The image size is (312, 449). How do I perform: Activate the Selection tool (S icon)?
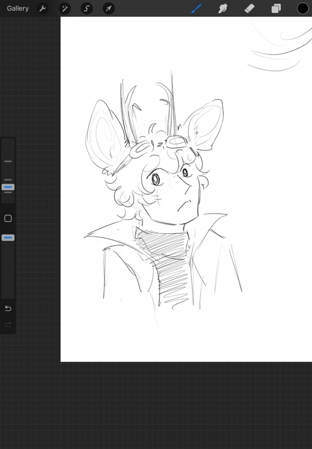(x=87, y=8)
